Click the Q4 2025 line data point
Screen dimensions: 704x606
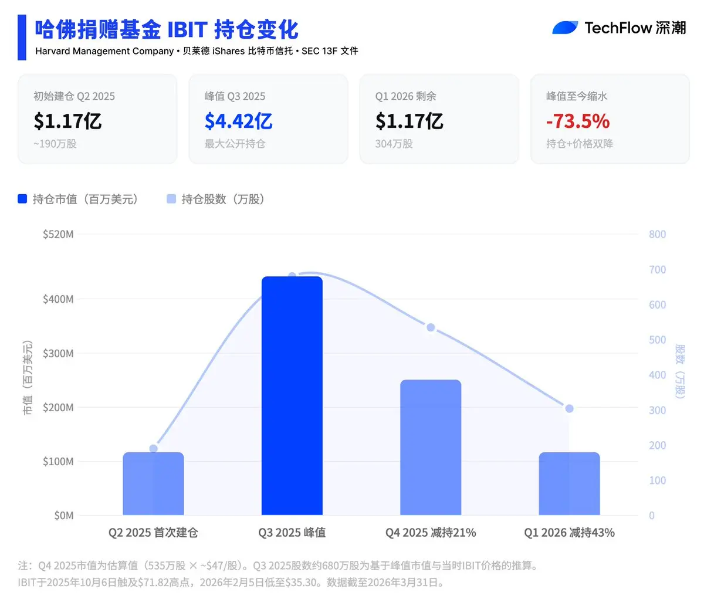tap(431, 327)
